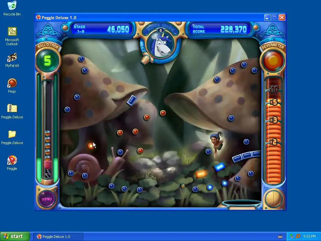Click the x3 multiplier on Fevermeter
321x241 pixels.
coord(273,120)
